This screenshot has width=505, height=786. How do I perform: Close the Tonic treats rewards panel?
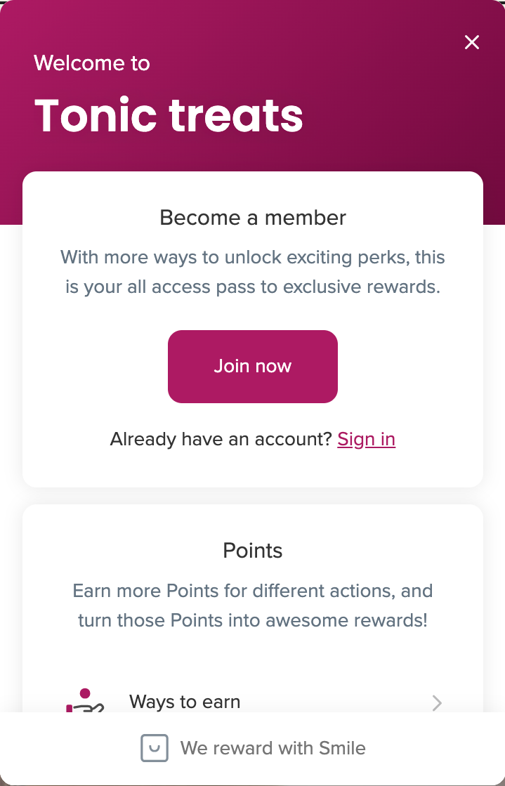[x=472, y=42]
